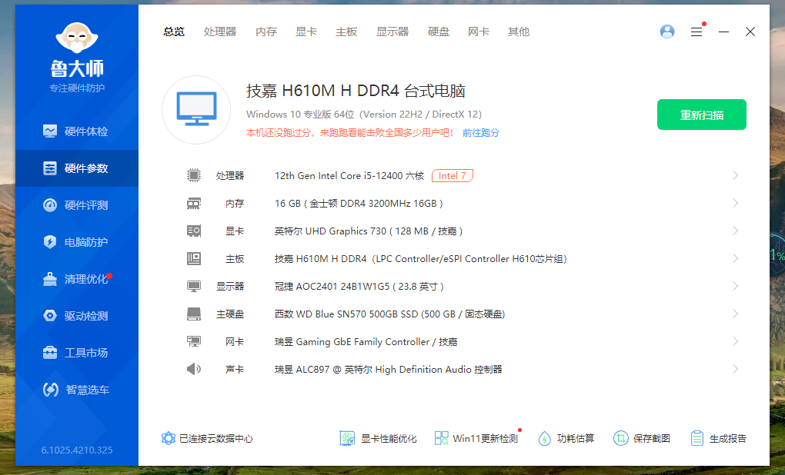Screen dimensions: 785x475
Task: Open the user account avatar
Action: coord(666,32)
